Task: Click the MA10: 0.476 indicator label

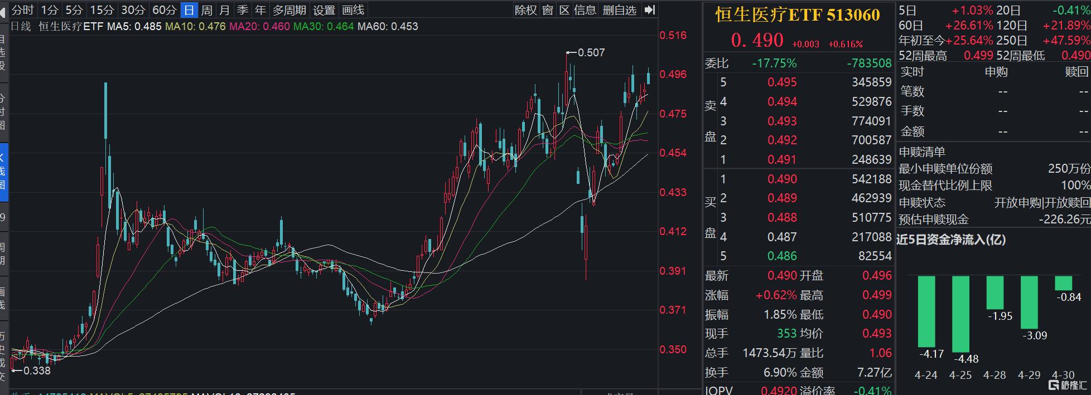Action: click(196, 26)
